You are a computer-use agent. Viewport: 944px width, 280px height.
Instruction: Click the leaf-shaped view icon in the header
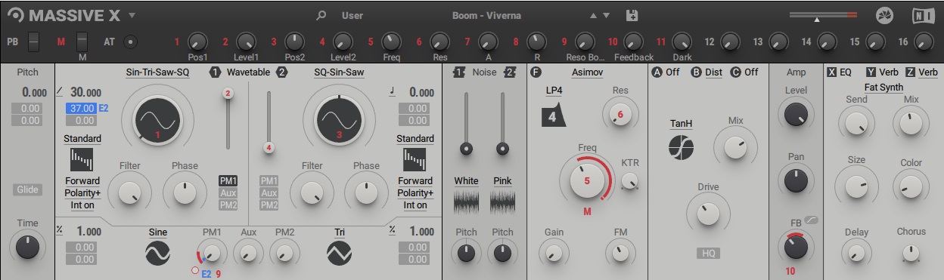click(884, 15)
